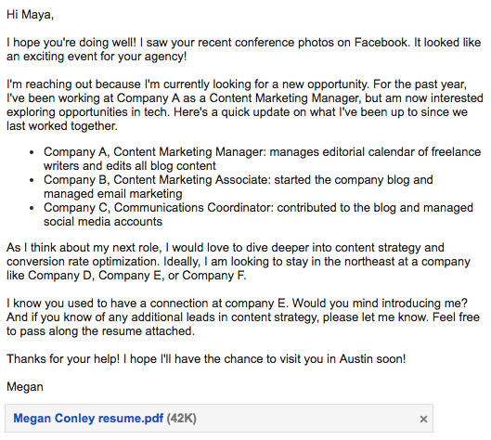The width and height of the screenshot is (491, 440).
Task: Click the 'Megan' signature line
Action: 25,387
